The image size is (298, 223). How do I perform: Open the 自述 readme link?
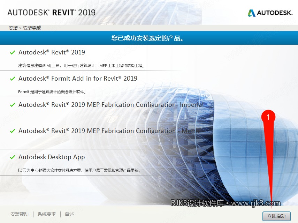pos(69,214)
